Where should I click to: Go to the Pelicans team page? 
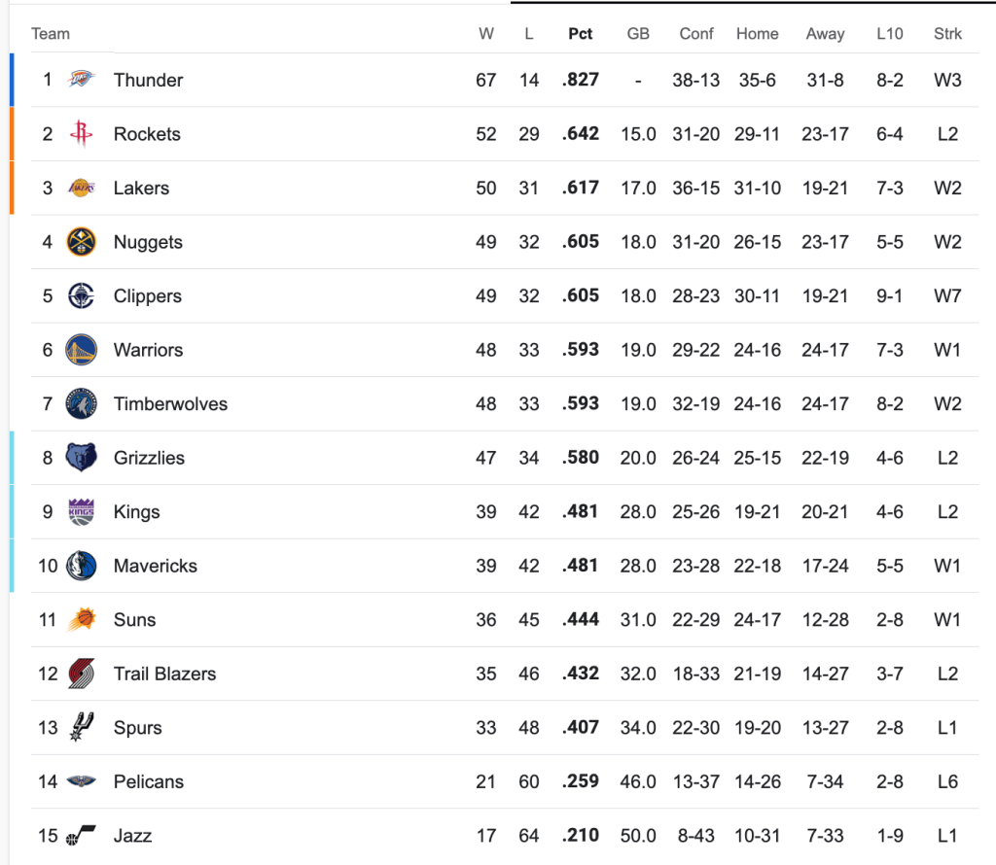click(148, 781)
